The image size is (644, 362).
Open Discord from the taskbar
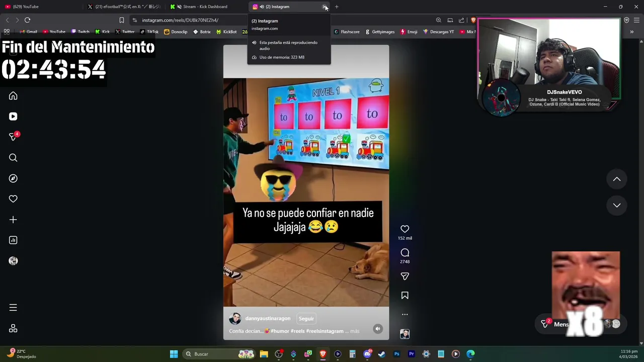click(x=367, y=354)
